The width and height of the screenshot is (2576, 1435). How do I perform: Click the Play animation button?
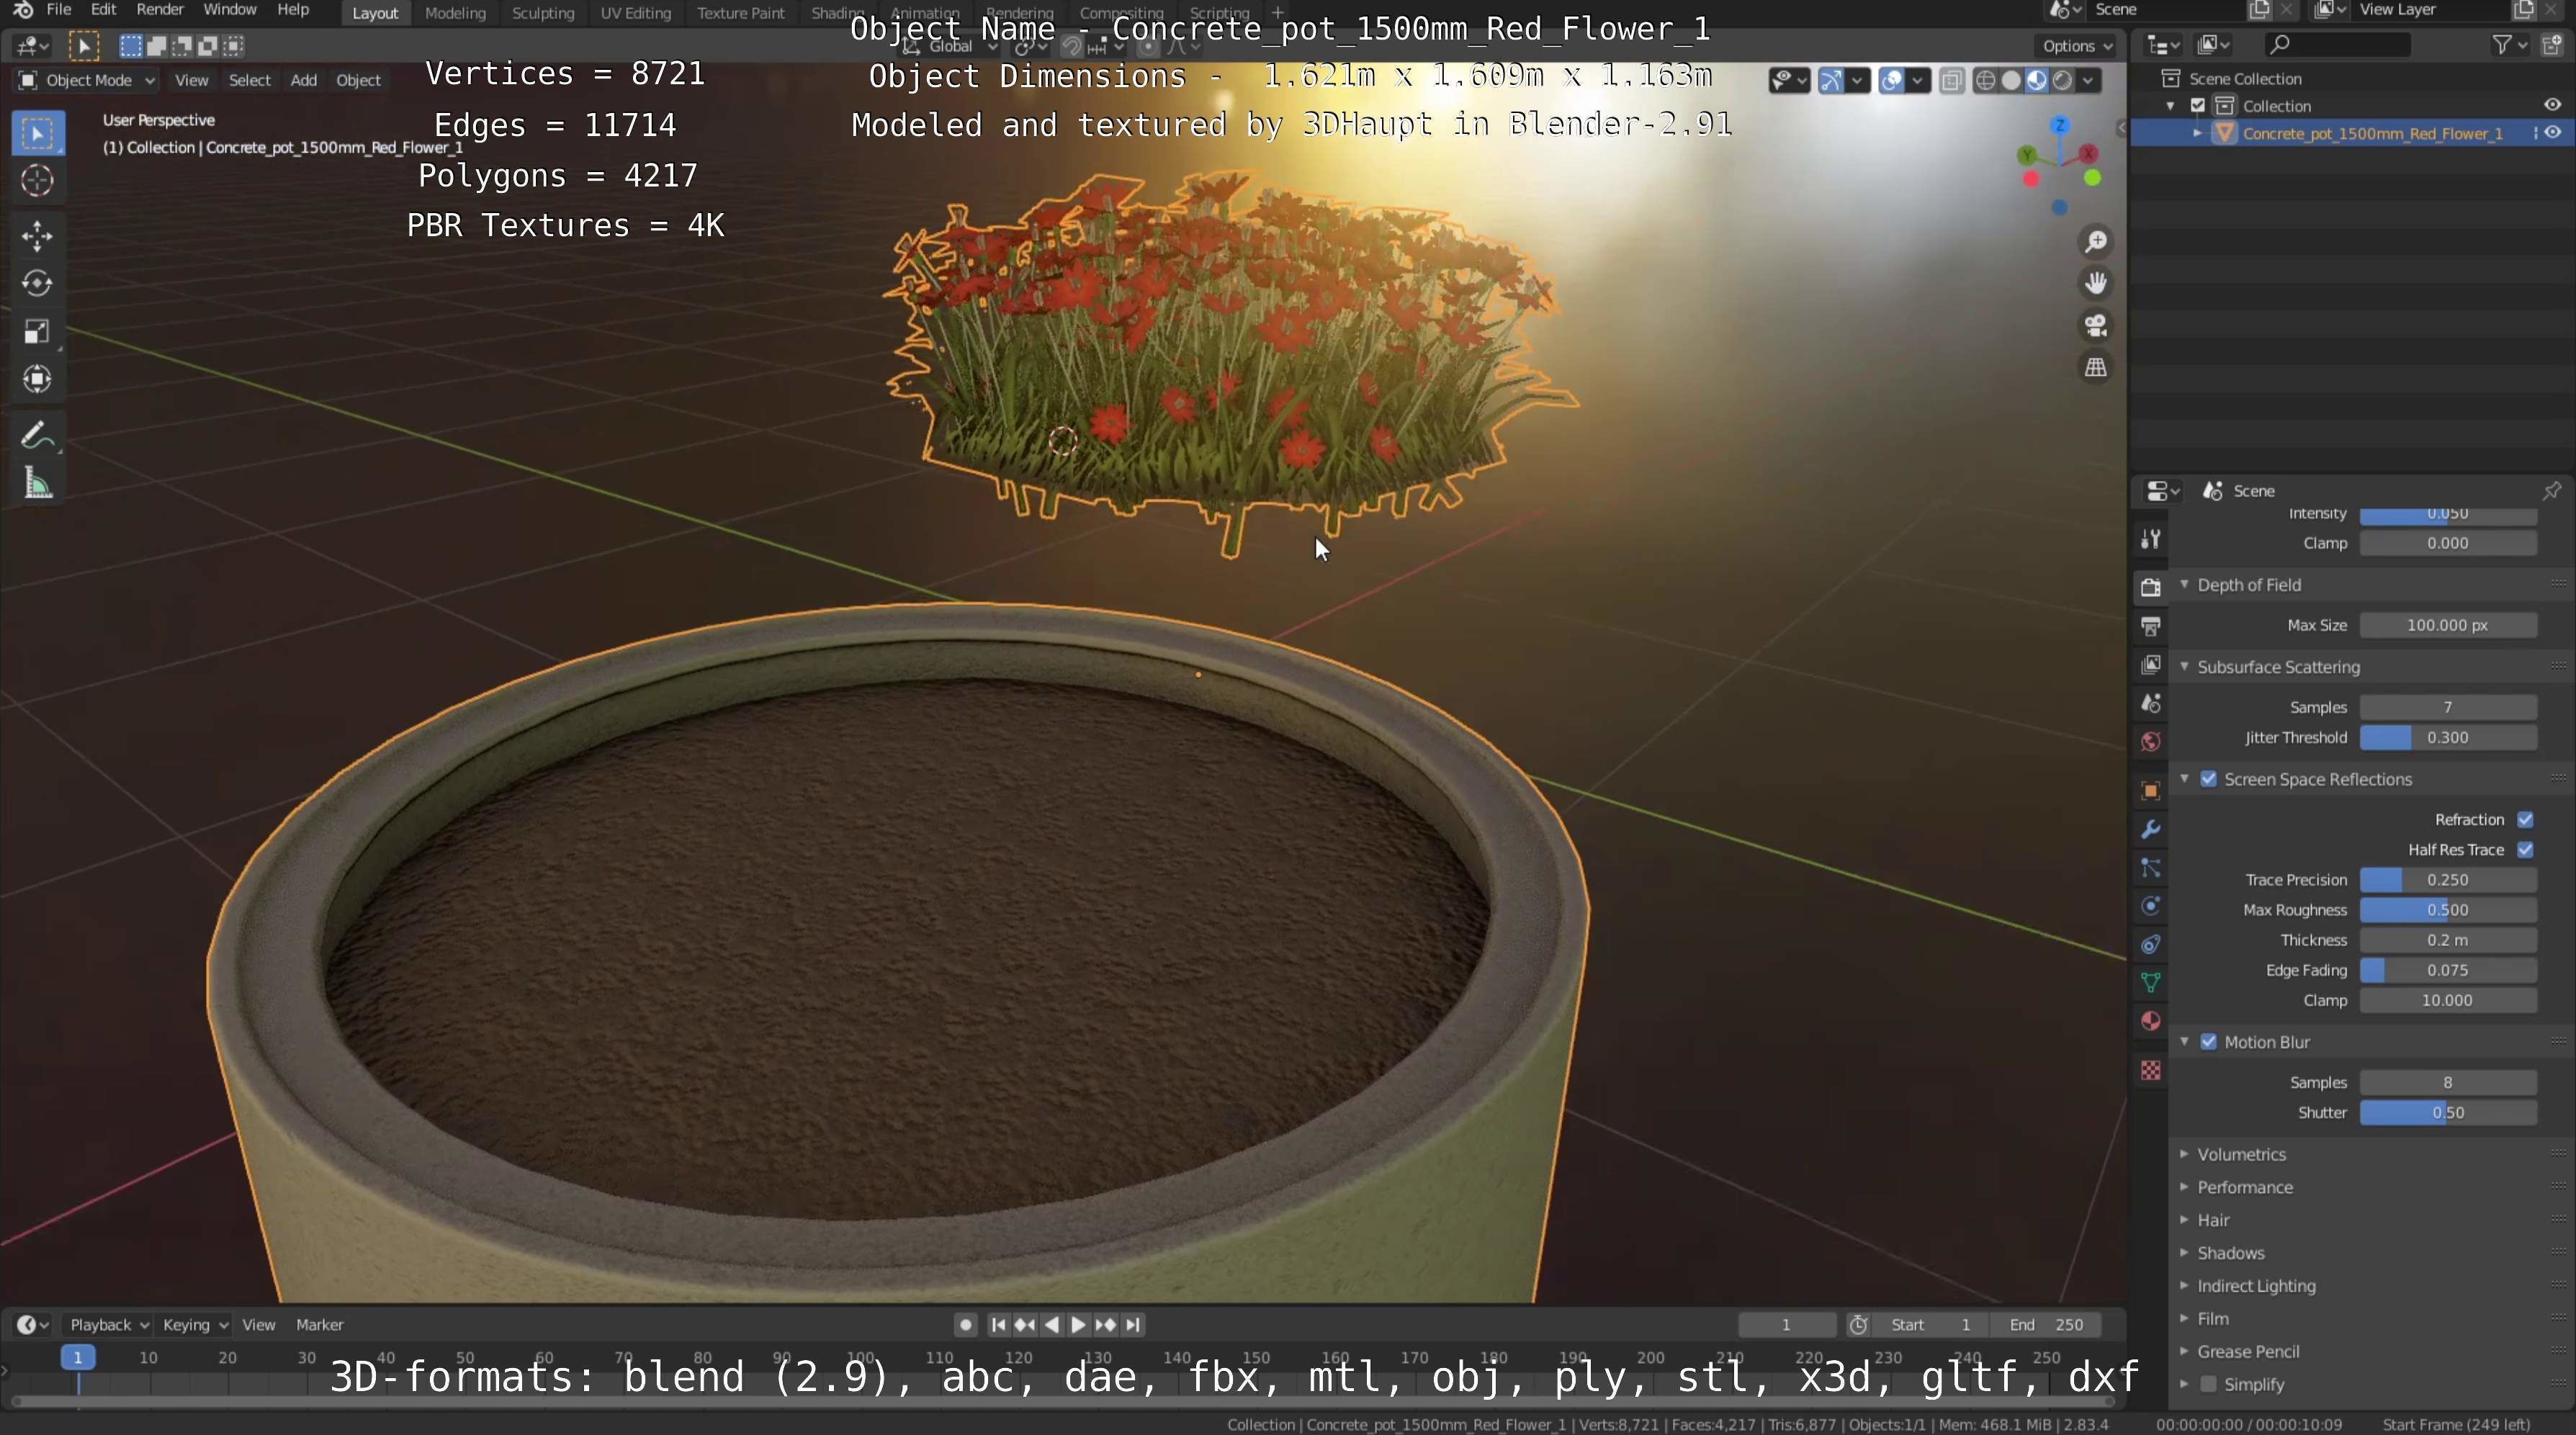pyautogui.click(x=1078, y=1324)
